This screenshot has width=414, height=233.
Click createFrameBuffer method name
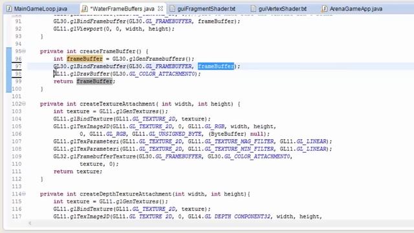pyautogui.click(x=108, y=51)
